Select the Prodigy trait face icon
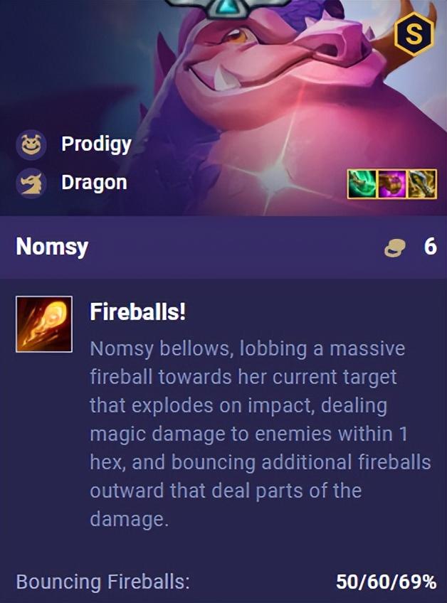Image resolution: width=447 pixels, height=603 pixels. pos(31,144)
